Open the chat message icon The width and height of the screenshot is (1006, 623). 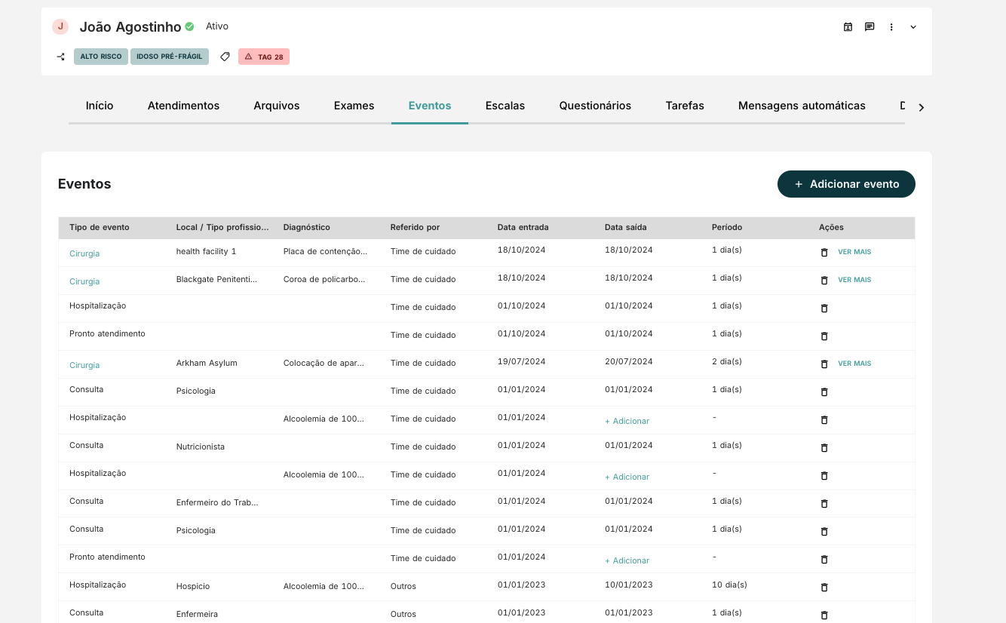(870, 27)
